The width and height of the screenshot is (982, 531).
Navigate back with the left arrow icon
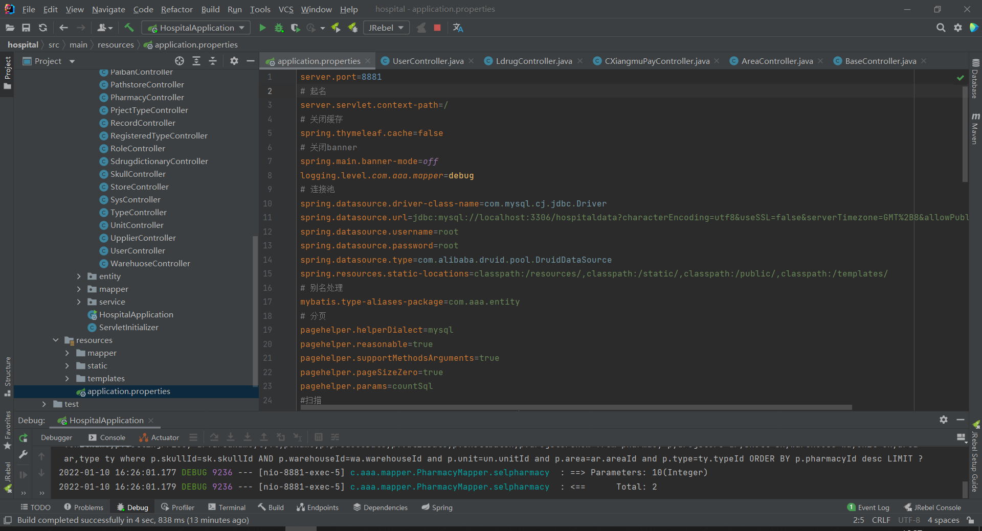(x=63, y=28)
